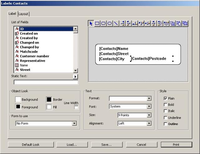Open the Size dropdown showing 9 Points
This screenshot has height=154, width=200.
pos(149,115)
